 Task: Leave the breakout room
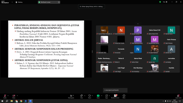tap(178, 96)
